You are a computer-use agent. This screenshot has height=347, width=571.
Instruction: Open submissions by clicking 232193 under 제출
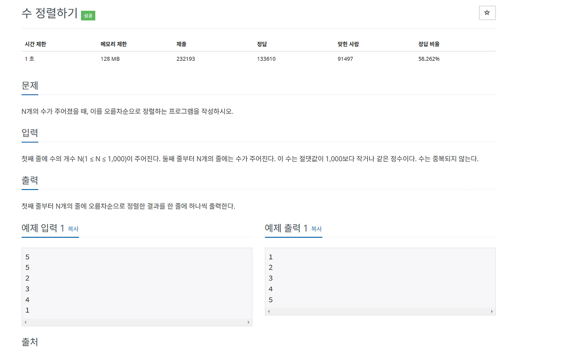coord(186,58)
